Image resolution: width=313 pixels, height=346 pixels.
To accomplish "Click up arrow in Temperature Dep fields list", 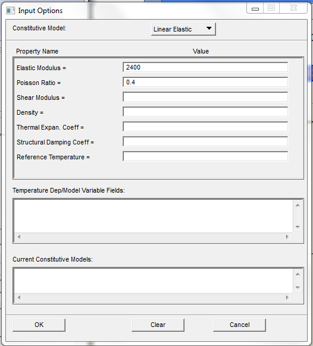I will pyautogui.click(x=298, y=205).
